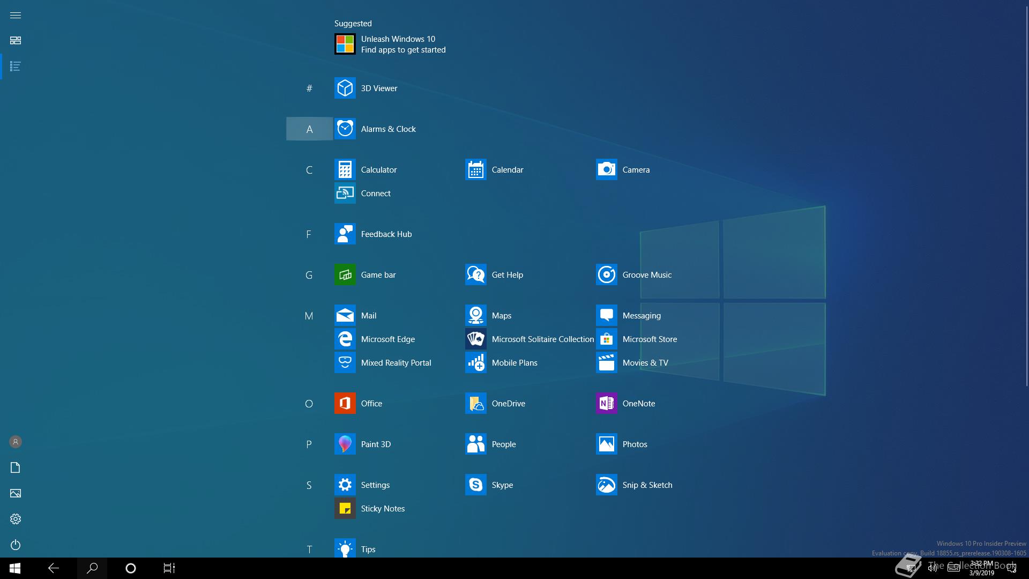
Task: Jump using the # letter header
Action: pyautogui.click(x=309, y=88)
